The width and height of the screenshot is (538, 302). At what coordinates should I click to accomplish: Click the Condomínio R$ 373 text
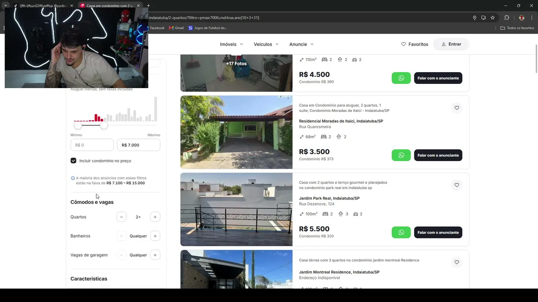[x=316, y=159]
